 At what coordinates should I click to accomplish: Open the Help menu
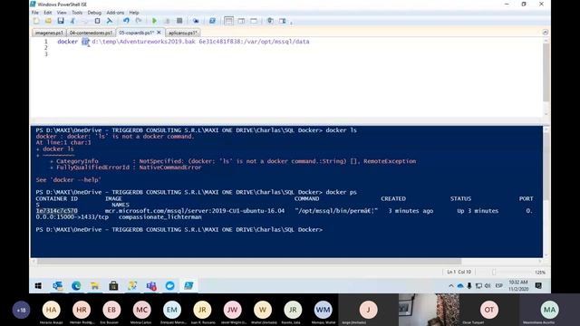tap(134, 13)
